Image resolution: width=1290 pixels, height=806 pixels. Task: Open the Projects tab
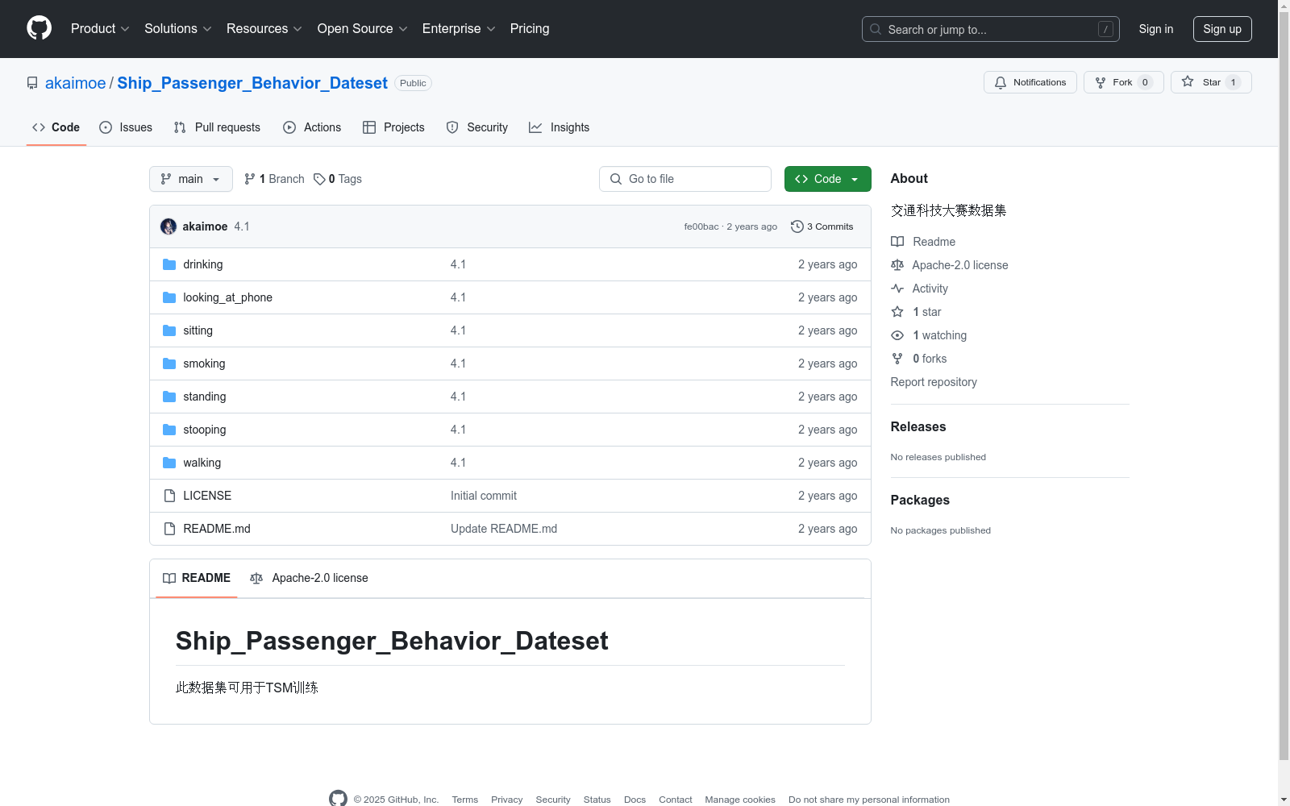tap(393, 127)
